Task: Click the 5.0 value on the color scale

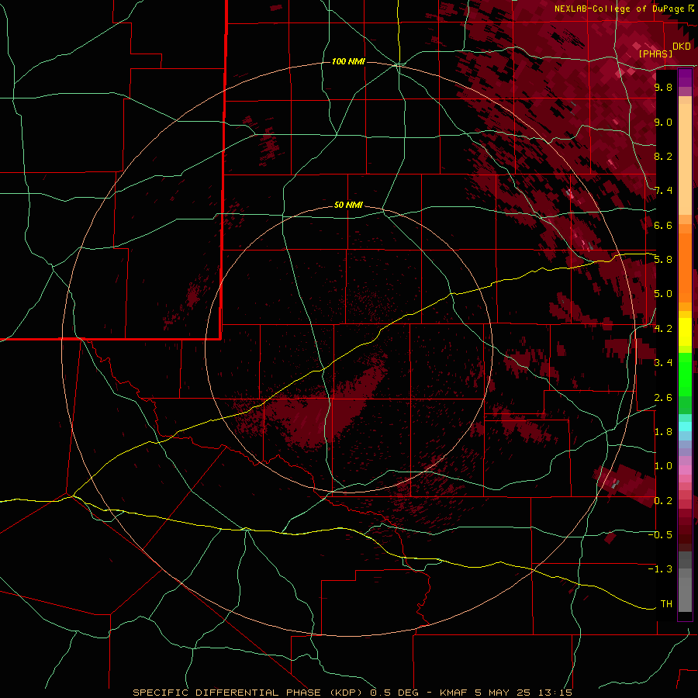Action: click(663, 294)
